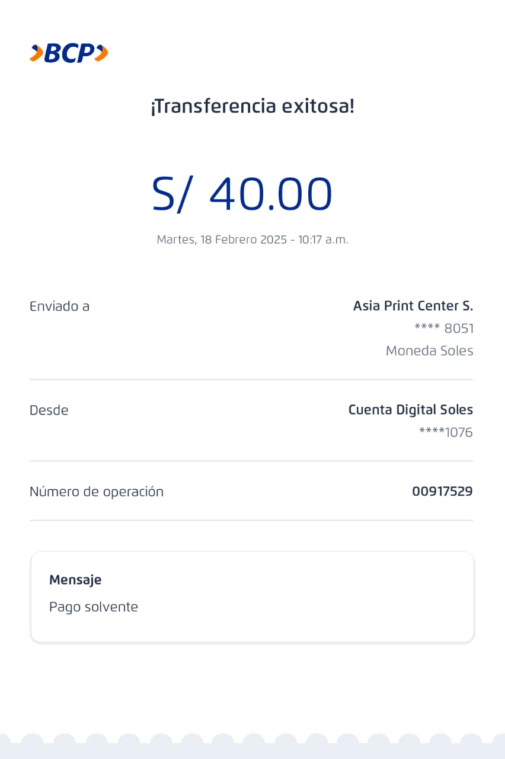
Task: Select the operation number 00917529
Action: pyautogui.click(x=442, y=492)
